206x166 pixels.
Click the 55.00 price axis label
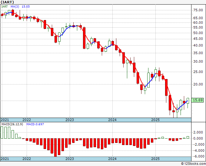(198, 27)
